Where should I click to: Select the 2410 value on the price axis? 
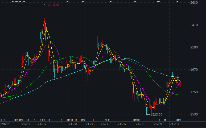194,25
